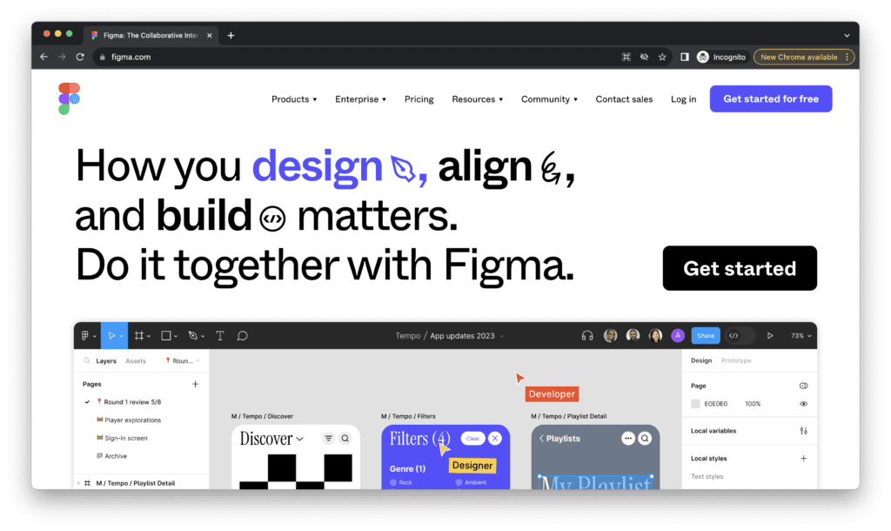The width and height of the screenshot is (891, 531).
Task: Click the Share button
Action: [x=705, y=335]
